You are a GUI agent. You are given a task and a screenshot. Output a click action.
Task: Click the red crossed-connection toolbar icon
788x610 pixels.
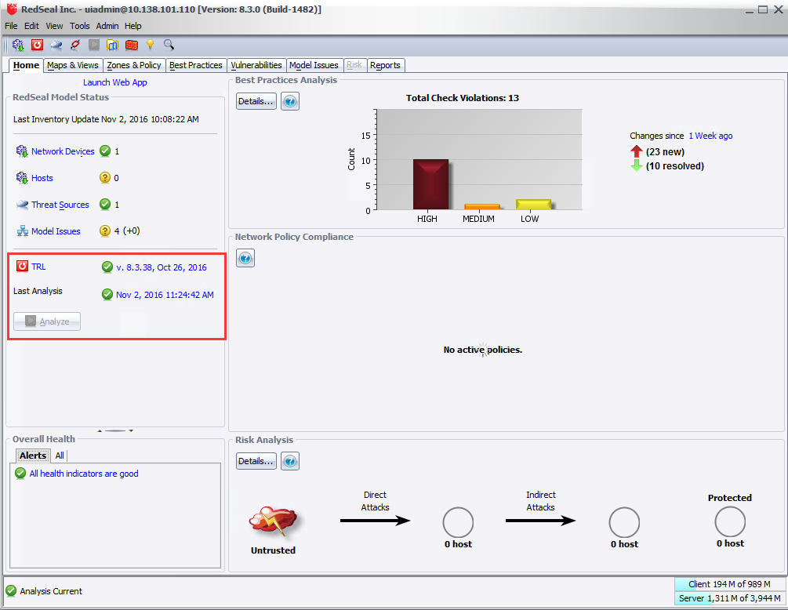74,45
